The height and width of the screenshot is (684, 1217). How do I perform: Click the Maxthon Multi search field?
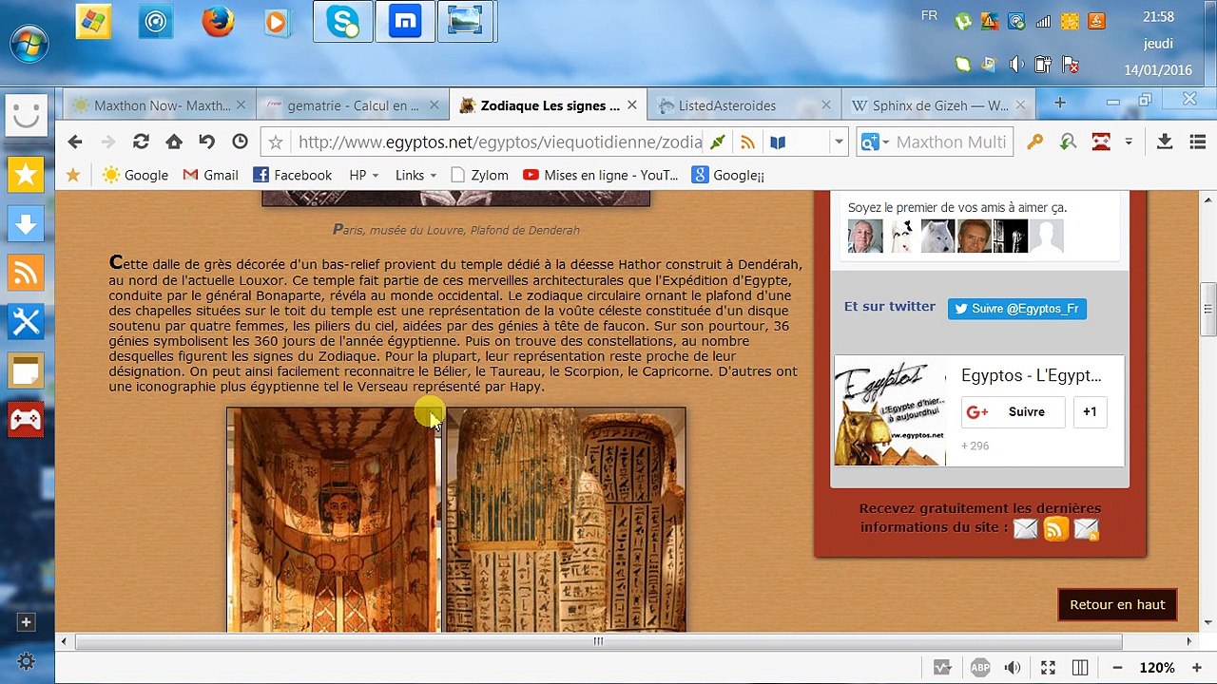[951, 142]
